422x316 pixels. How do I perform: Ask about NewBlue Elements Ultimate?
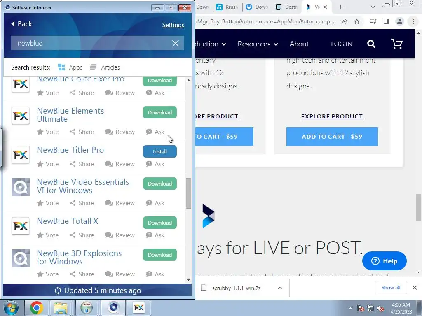coord(155,132)
